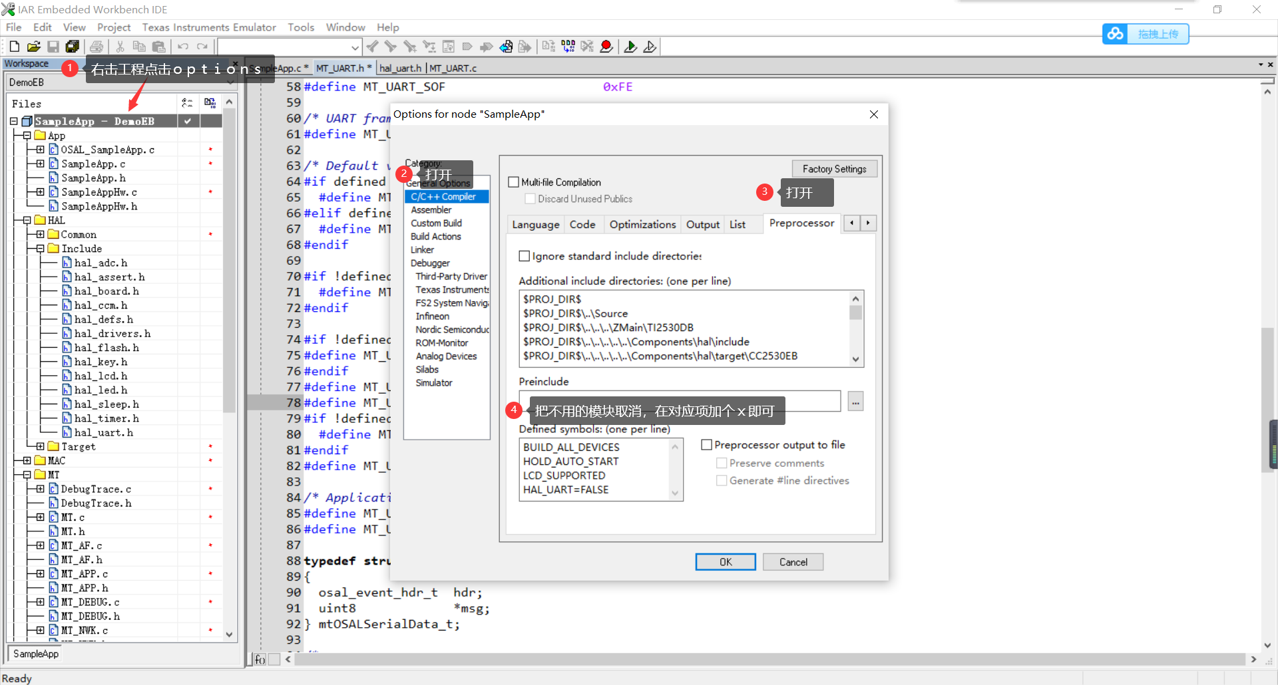Viewport: 1278px width, 685px height.
Task: Click workspace file-list view icon
Action: pos(187,103)
